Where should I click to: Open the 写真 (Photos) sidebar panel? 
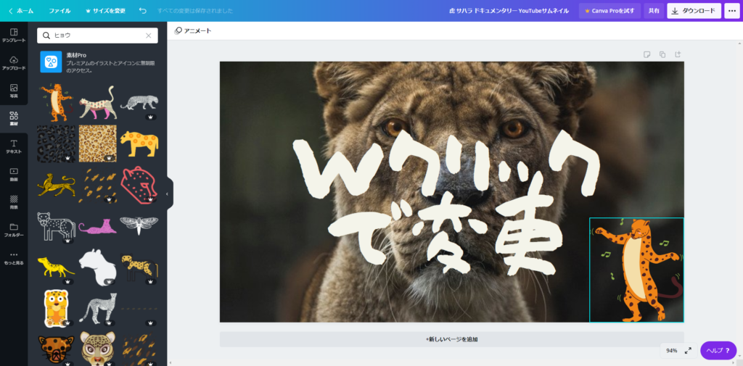click(x=14, y=91)
